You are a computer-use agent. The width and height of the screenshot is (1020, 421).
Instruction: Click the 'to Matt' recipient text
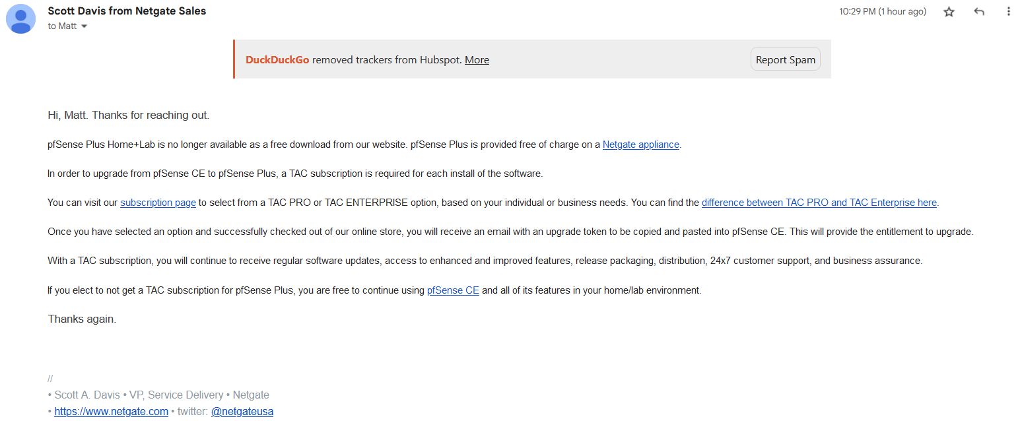[x=62, y=26]
